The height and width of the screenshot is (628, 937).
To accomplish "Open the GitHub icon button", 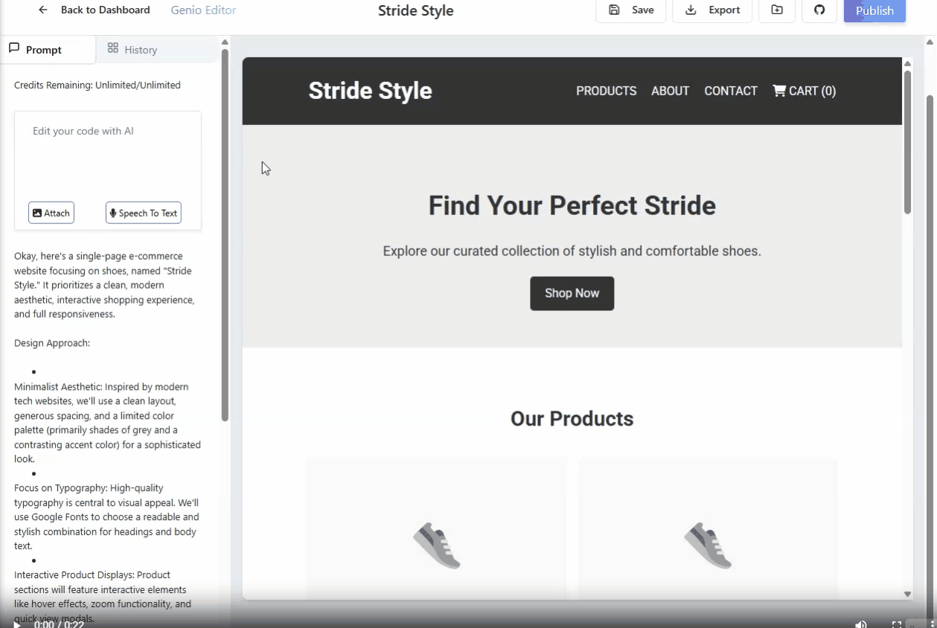I will coord(819,10).
